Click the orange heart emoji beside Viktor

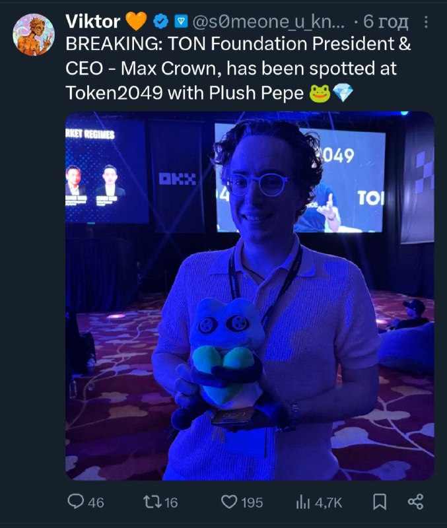pyautogui.click(x=136, y=21)
